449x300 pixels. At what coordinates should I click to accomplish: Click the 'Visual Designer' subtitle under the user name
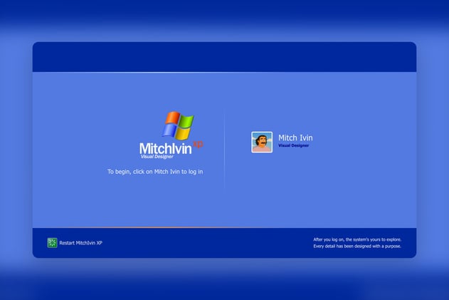coord(293,145)
